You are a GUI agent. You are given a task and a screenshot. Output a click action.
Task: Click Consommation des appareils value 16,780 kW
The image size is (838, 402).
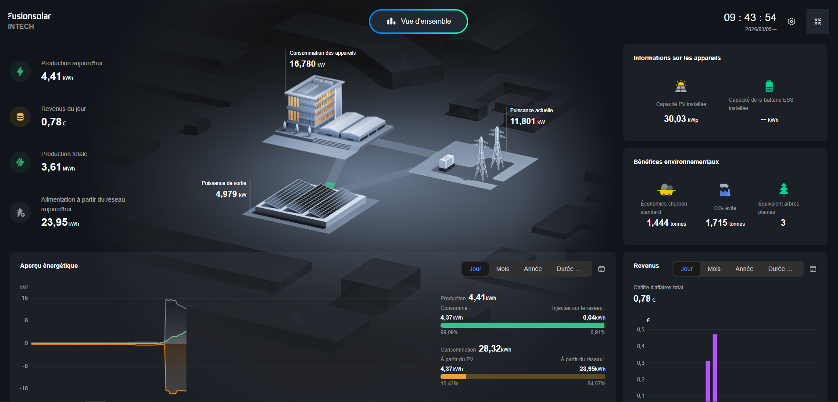pos(307,64)
